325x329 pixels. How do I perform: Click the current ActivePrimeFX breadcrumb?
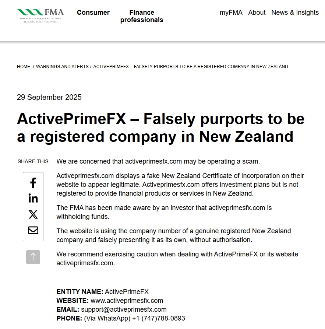(190, 67)
